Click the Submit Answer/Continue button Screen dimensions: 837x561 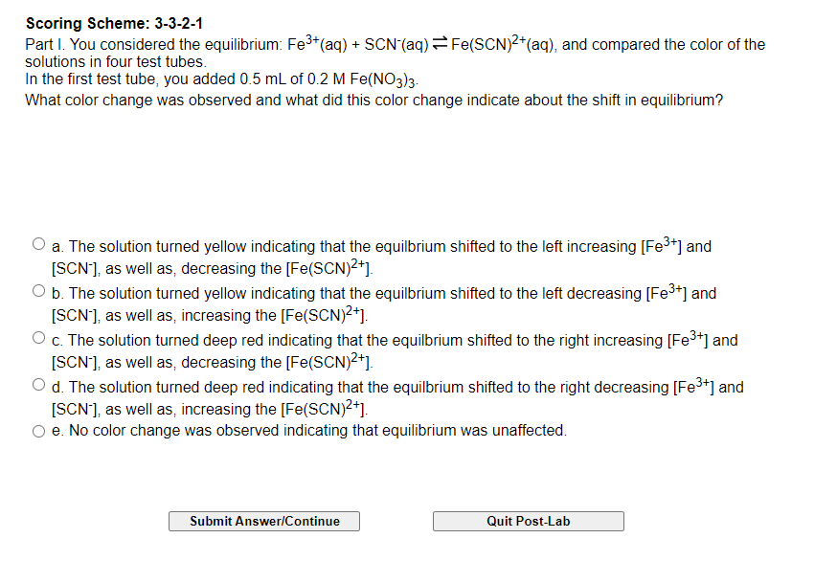(263, 521)
